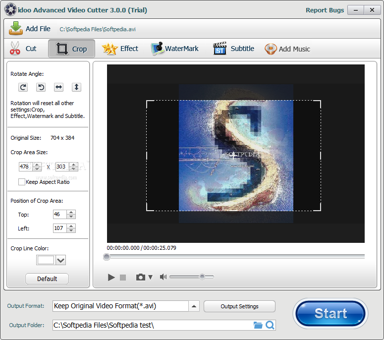Image resolution: width=384 pixels, height=340 pixels.
Task: Decrease Top position value
Action: [x=71, y=217]
